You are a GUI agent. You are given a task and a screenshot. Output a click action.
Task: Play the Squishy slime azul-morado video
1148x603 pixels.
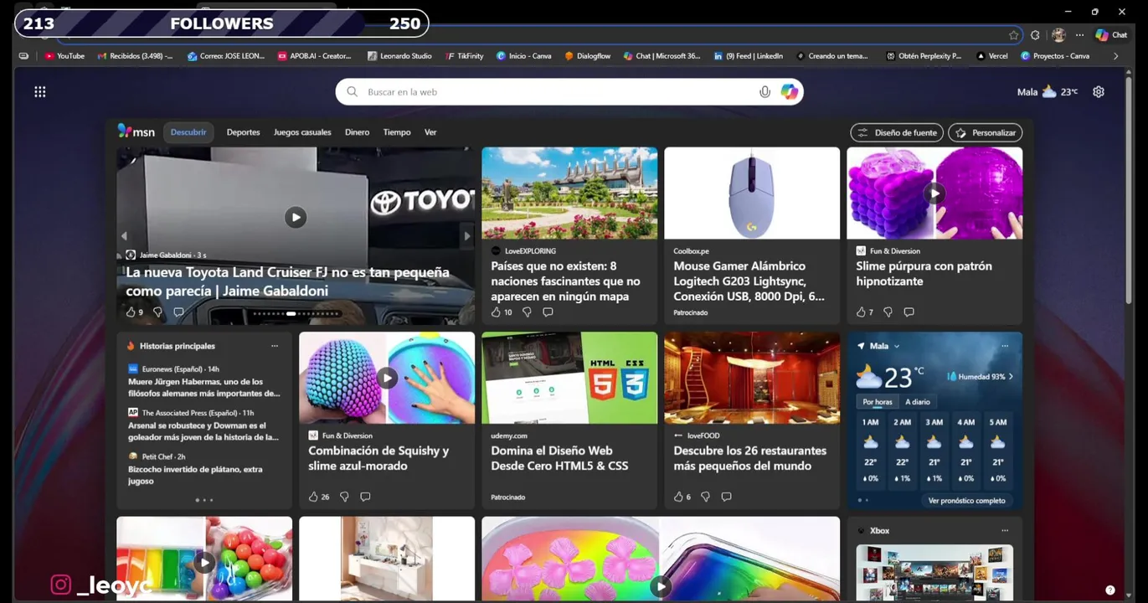(387, 378)
